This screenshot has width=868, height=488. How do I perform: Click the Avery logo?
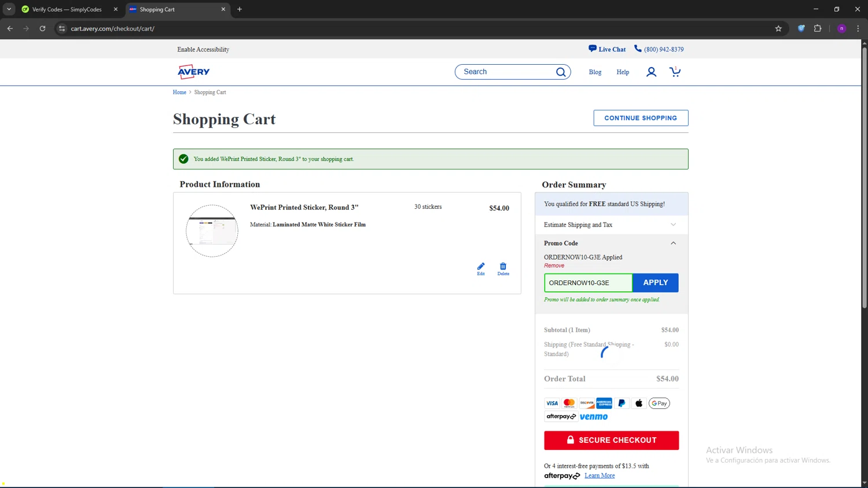[194, 72]
